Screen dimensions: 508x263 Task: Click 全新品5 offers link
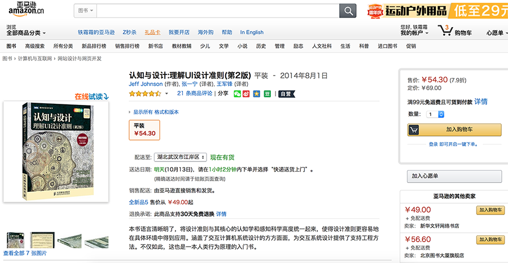coord(138,203)
